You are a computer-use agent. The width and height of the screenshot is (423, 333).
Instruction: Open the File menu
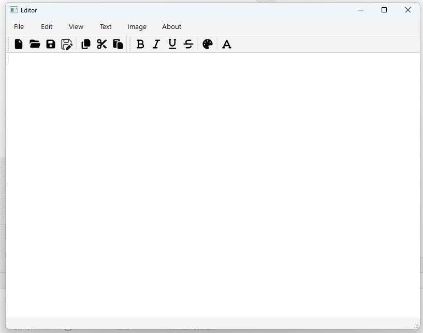[x=19, y=27]
